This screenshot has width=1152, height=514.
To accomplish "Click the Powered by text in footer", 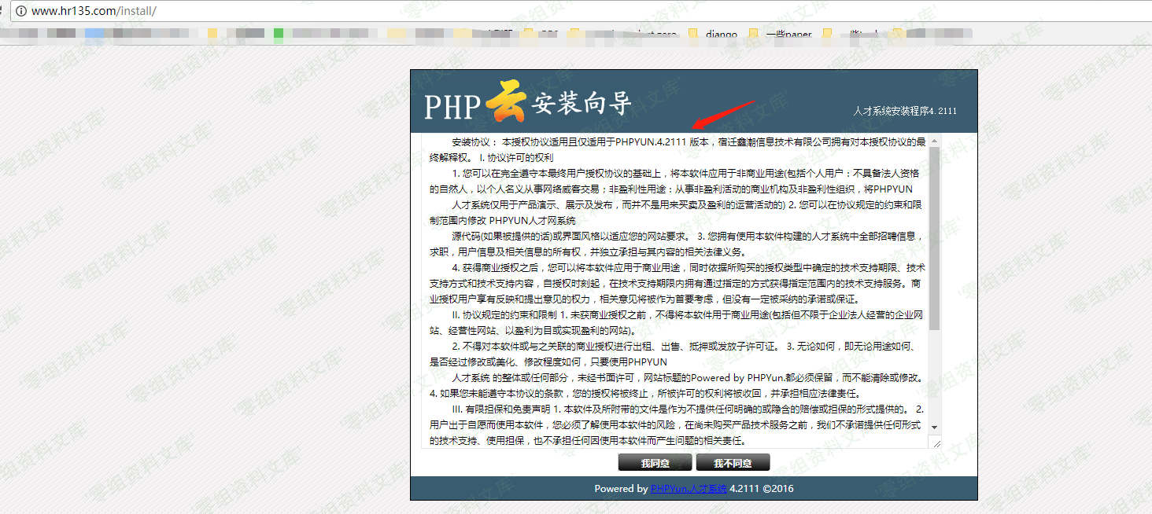I will (x=621, y=489).
